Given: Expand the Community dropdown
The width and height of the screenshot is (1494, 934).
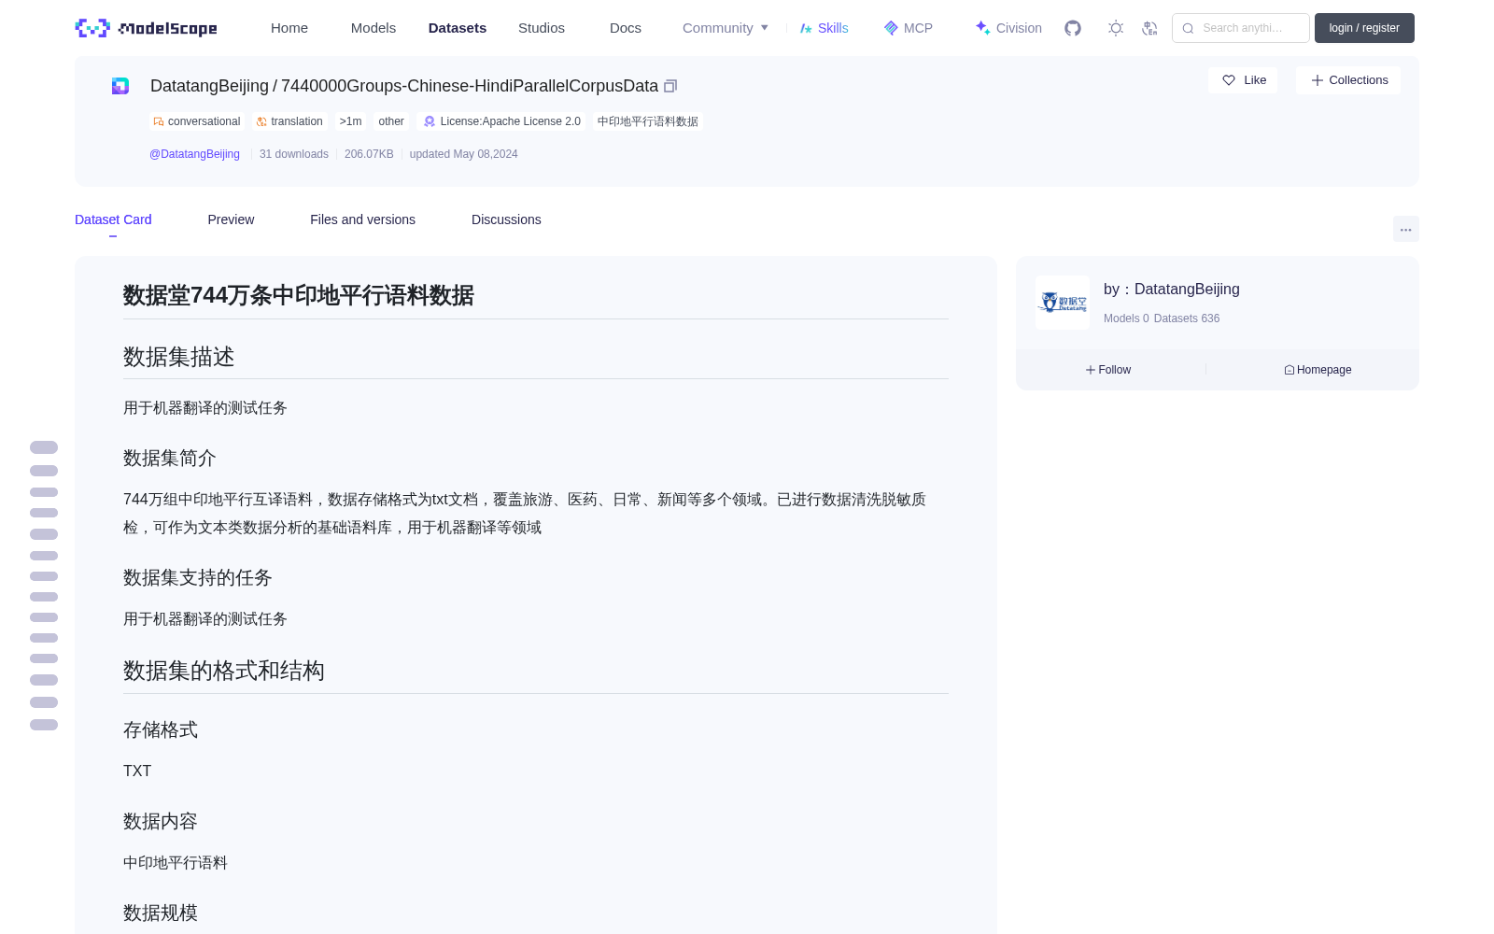Looking at the screenshot, I should [726, 28].
